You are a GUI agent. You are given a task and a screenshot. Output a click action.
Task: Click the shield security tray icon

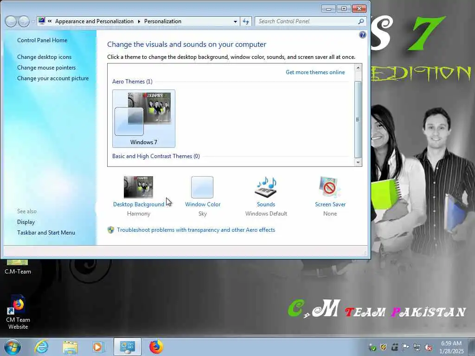(x=383, y=347)
